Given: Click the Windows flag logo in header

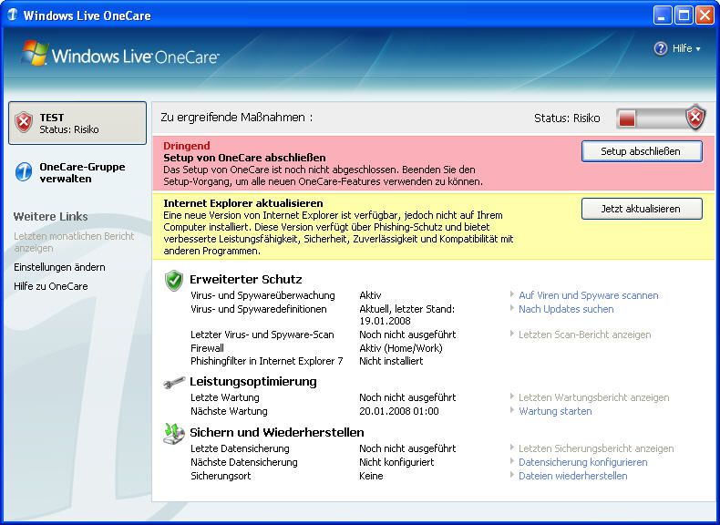Looking at the screenshot, I should click(x=35, y=53).
